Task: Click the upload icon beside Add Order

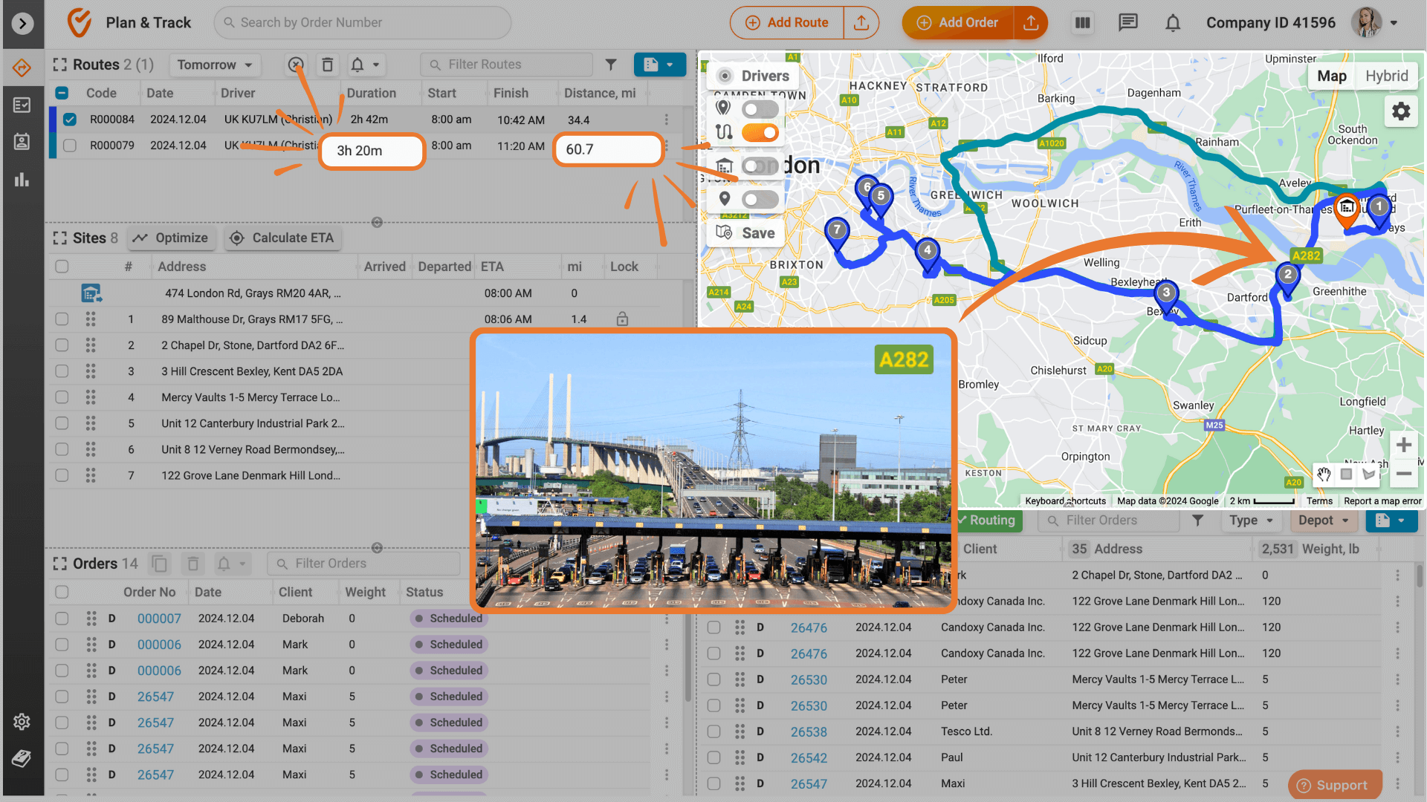Action: point(1031,23)
